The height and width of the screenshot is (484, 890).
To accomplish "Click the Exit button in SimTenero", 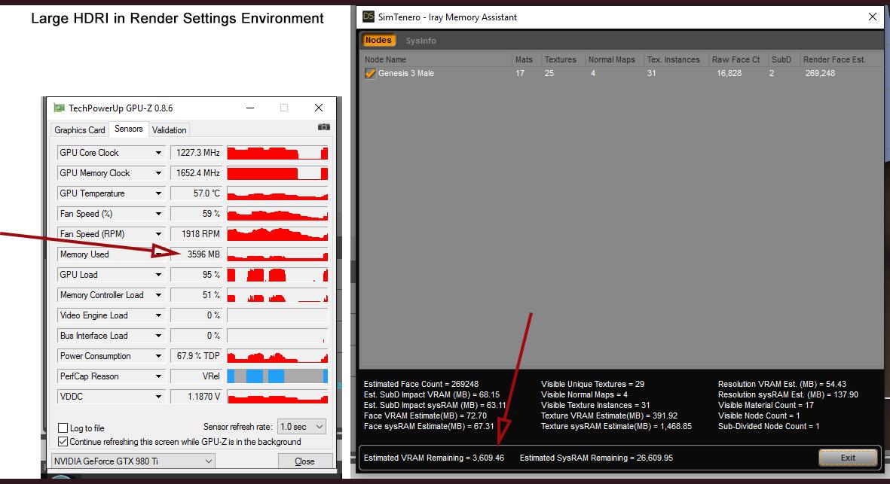I will [x=848, y=458].
